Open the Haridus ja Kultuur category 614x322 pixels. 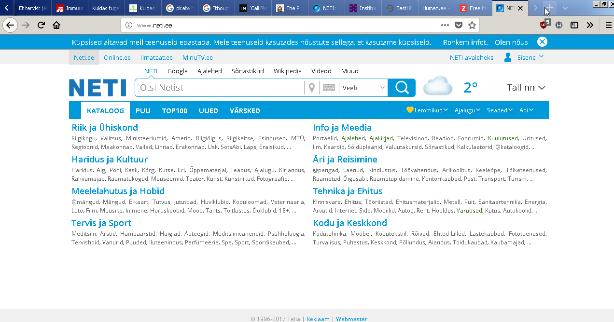[x=110, y=160]
